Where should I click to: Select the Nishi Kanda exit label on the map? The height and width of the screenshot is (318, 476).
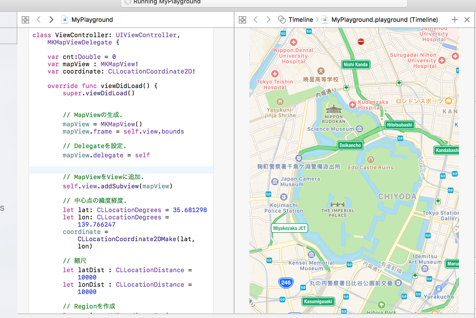point(356,65)
